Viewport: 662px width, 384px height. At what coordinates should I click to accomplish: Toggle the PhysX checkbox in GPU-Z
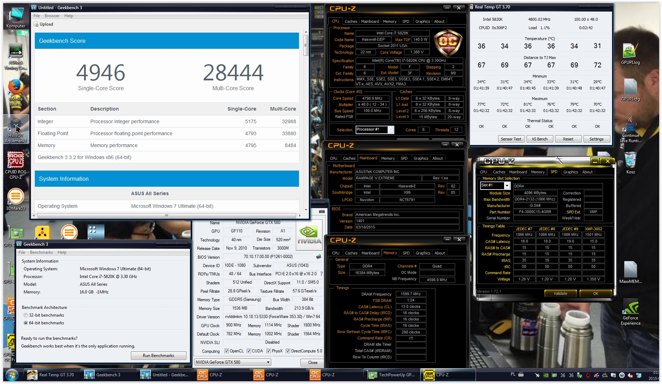point(269,351)
